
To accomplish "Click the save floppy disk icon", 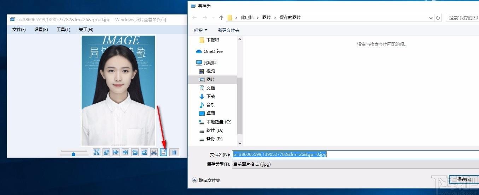I will 163,152.
